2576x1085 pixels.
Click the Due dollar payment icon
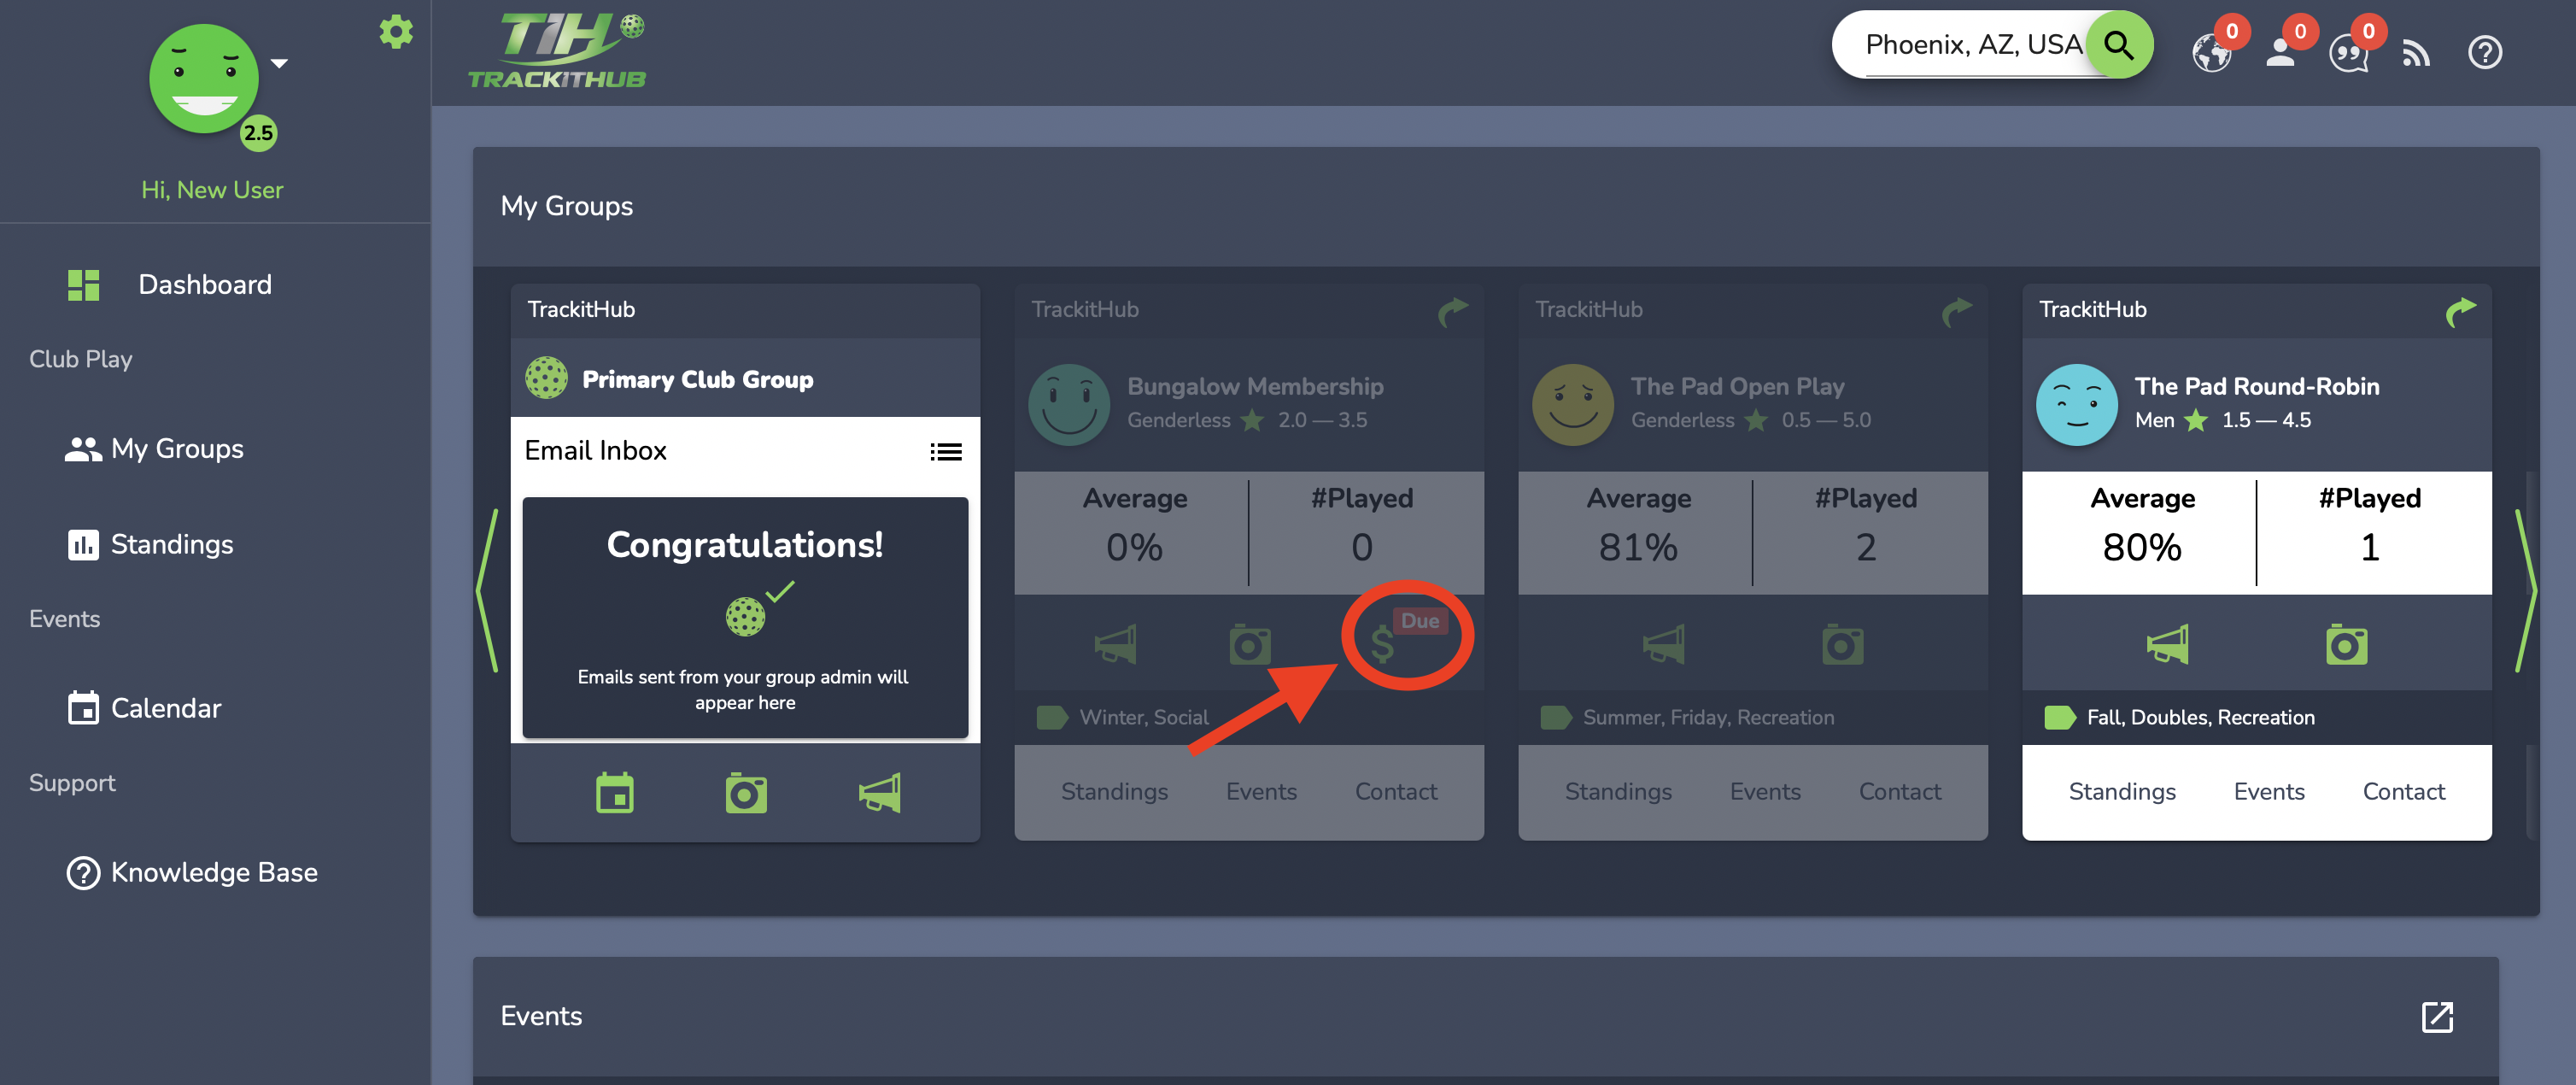(1384, 645)
